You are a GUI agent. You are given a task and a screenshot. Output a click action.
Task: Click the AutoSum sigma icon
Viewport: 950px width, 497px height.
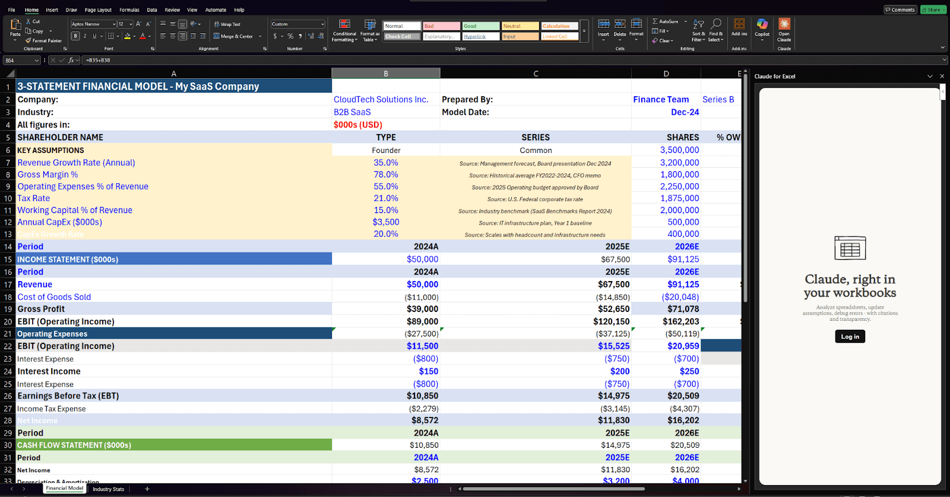click(x=655, y=21)
